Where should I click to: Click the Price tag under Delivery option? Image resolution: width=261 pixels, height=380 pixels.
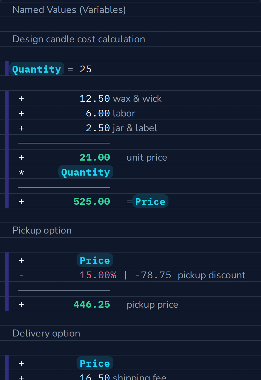pos(95,363)
